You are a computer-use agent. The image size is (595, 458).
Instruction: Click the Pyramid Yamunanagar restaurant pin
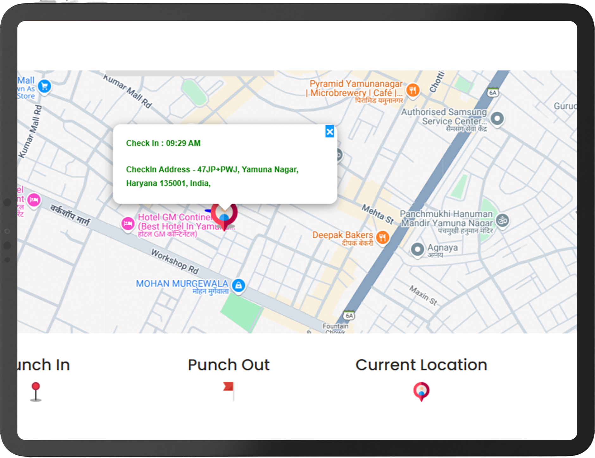tap(413, 91)
